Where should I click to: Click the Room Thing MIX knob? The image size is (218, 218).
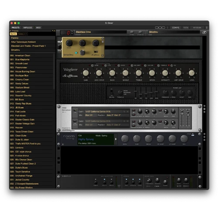pyautogui.click(x=184, y=139)
